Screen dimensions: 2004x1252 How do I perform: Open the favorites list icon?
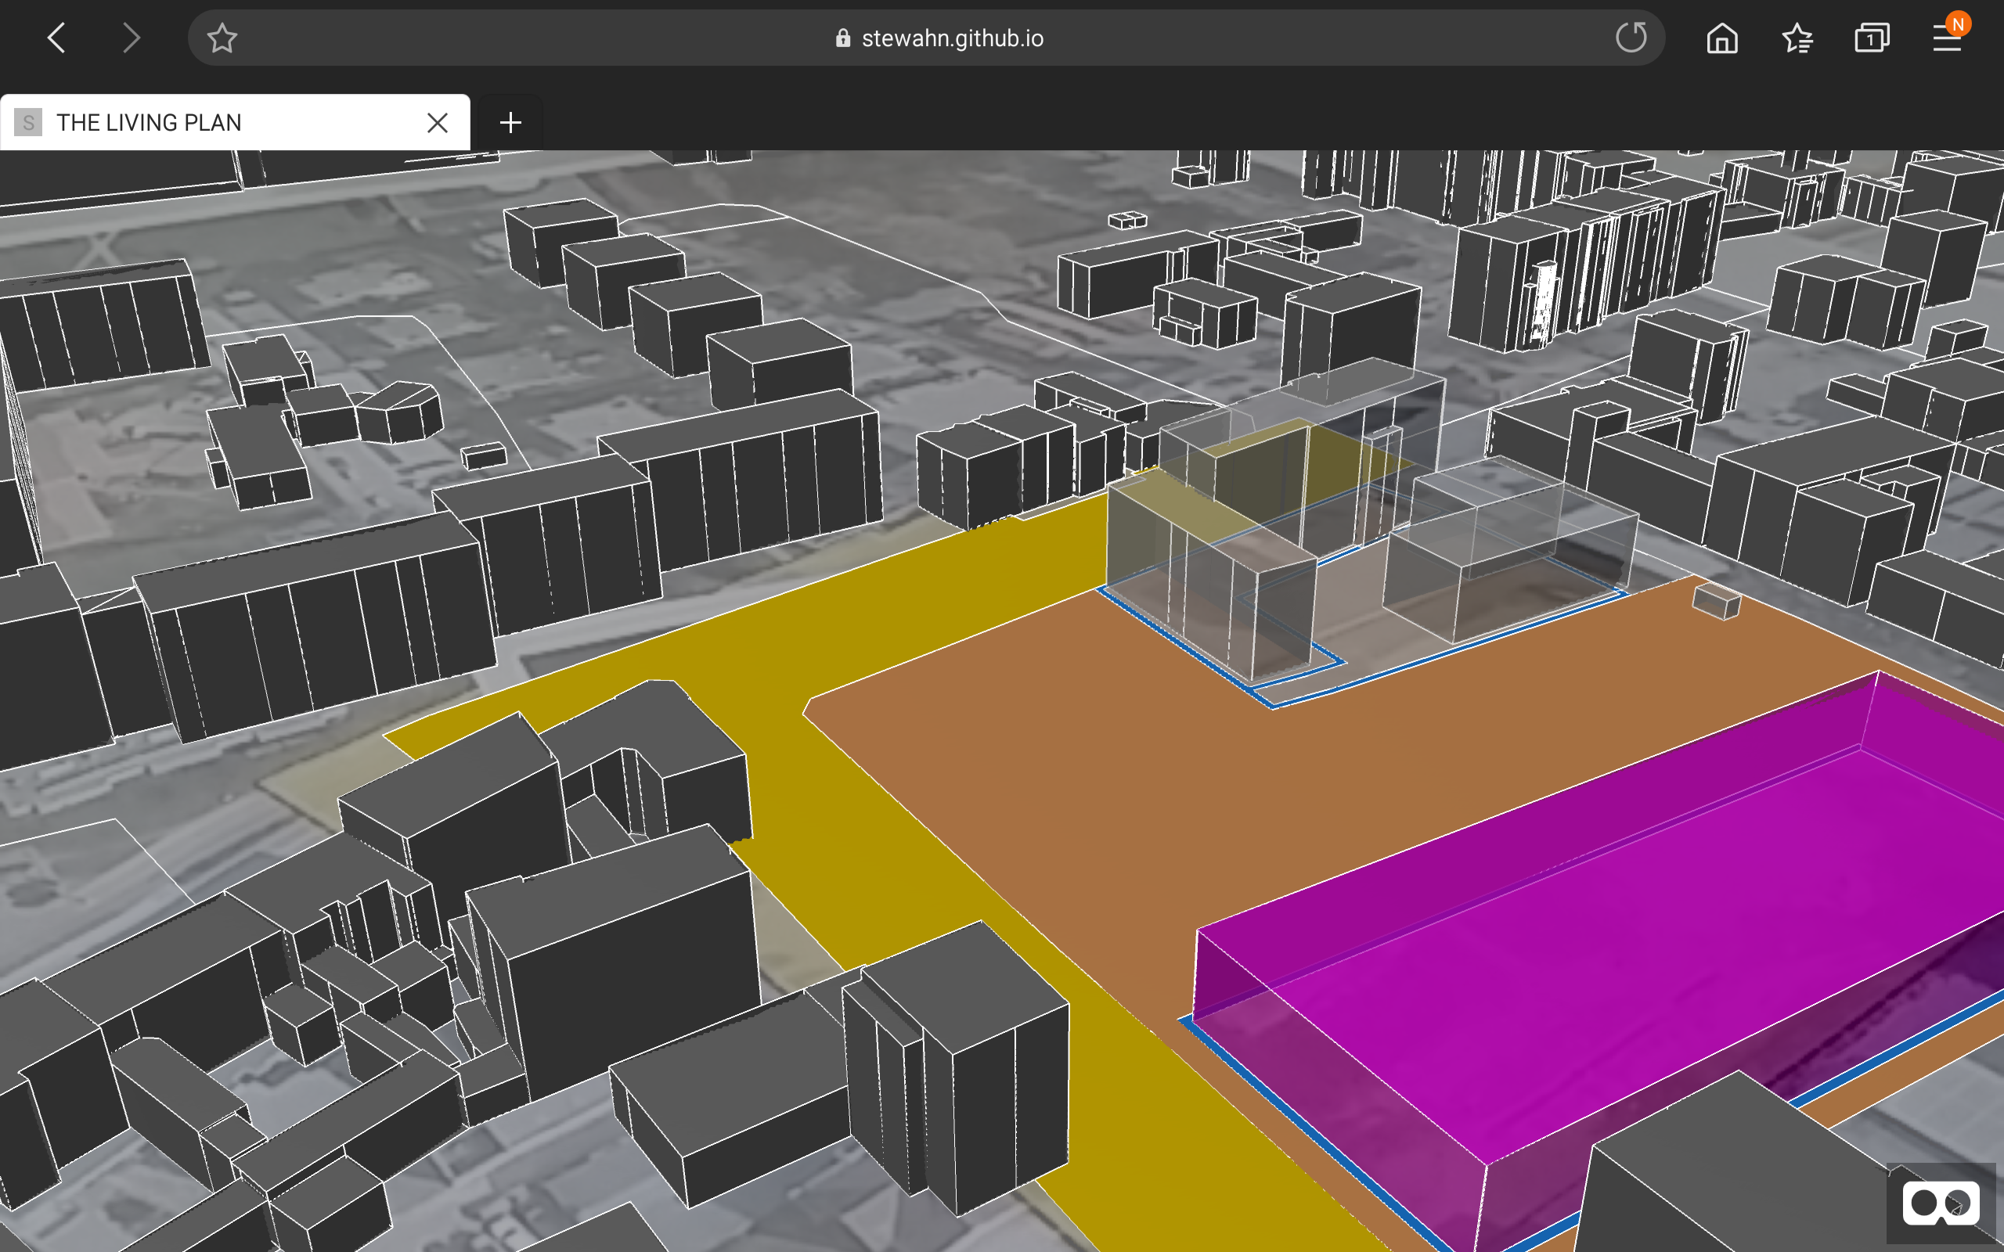pos(1797,38)
